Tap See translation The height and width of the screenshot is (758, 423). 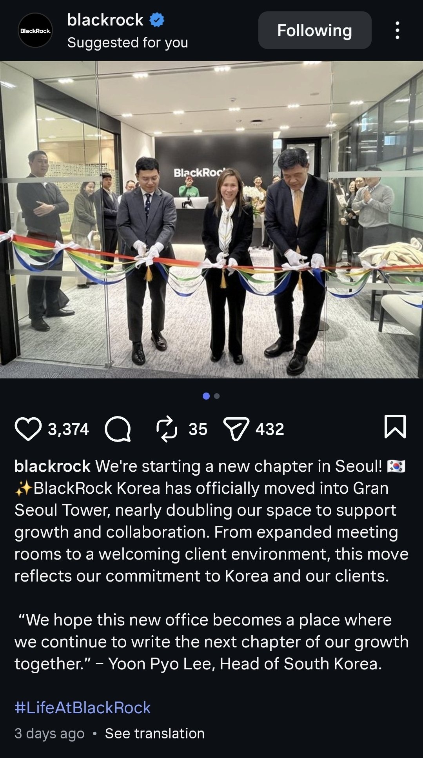(154, 733)
